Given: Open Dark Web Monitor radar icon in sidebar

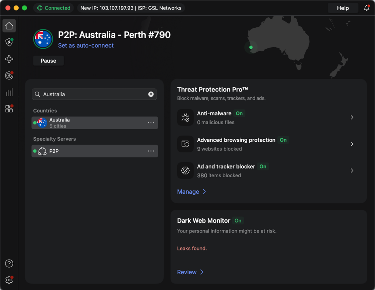Looking at the screenshot, I should [9, 75].
